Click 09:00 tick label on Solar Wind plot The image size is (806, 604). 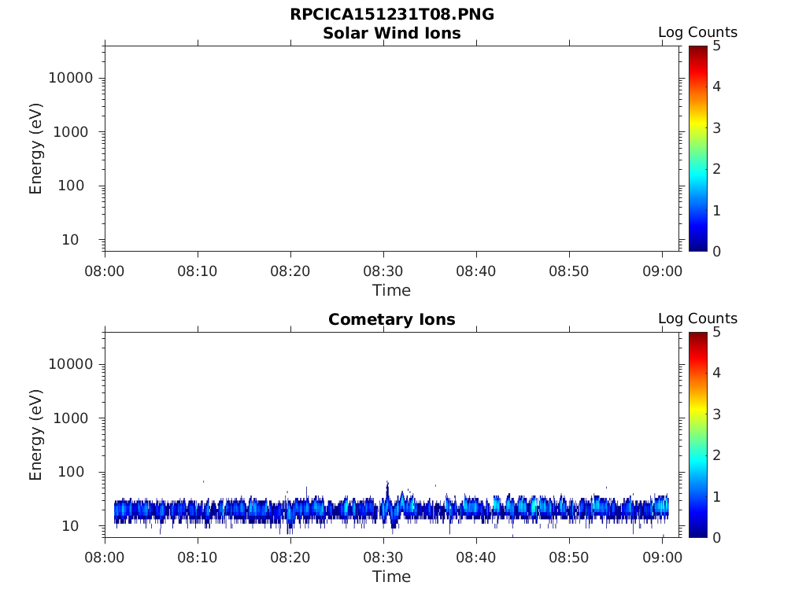pyautogui.click(x=662, y=271)
